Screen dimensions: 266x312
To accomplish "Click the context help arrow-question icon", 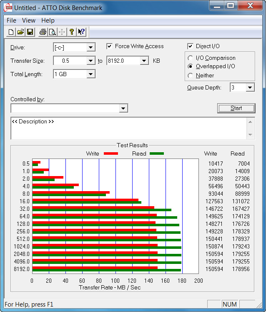I will pyautogui.click(x=81, y=32).
